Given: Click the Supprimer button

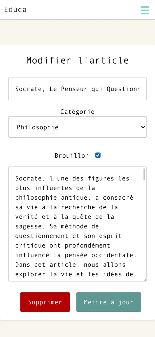Looking at the screenshot, I should click(x=45, y=302).
